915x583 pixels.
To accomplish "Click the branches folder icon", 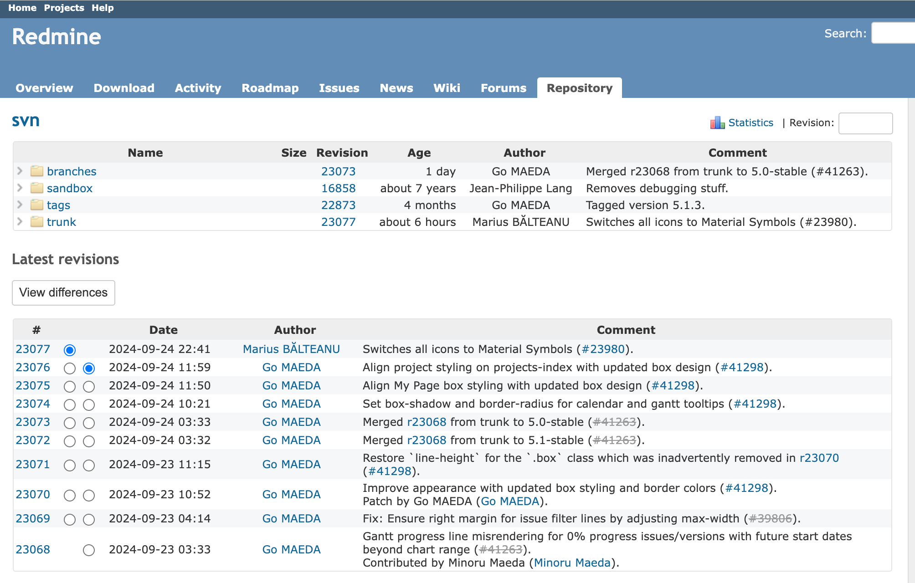I will coord(37,171).
